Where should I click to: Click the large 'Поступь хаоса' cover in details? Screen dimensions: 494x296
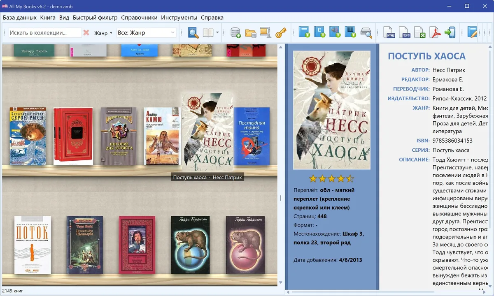tap(331, 110)
